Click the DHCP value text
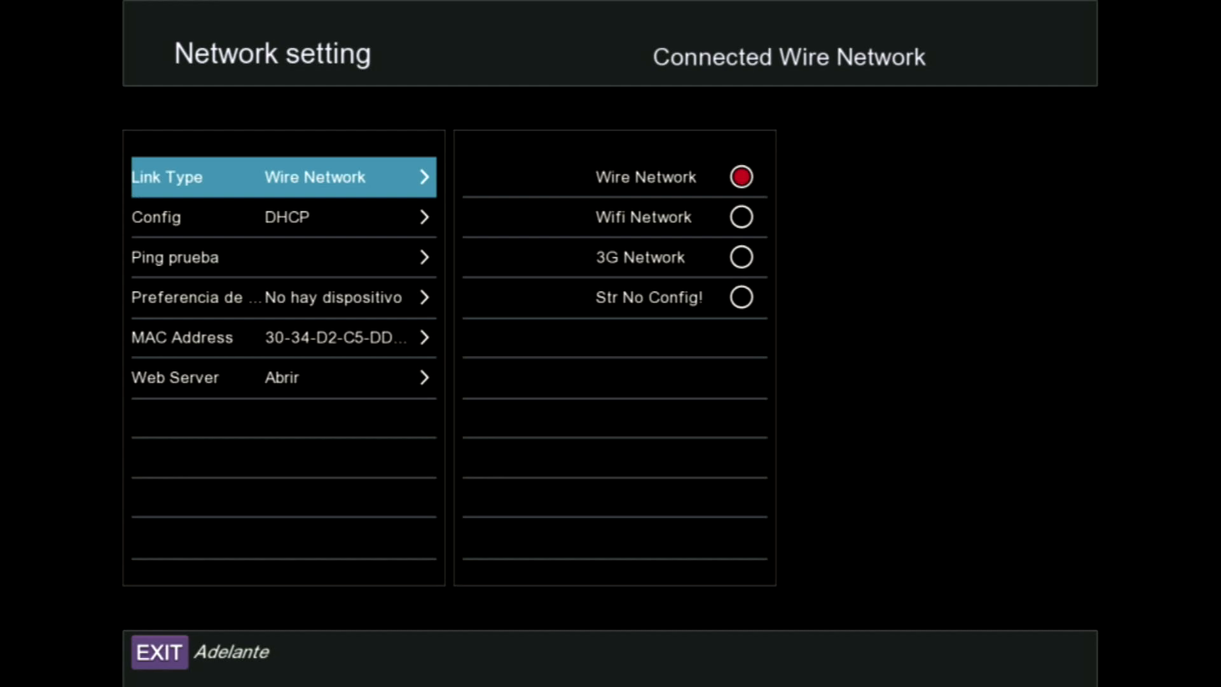Screen dimensions: 1221x687 pyautogui.click(x=287, y=218)
